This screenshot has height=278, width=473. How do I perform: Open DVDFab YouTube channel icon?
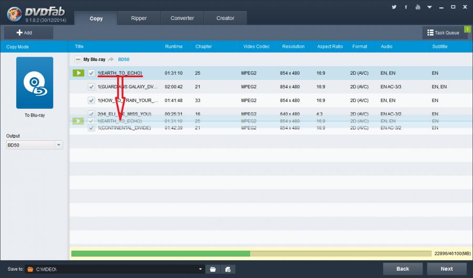click(x=418, y=7)
